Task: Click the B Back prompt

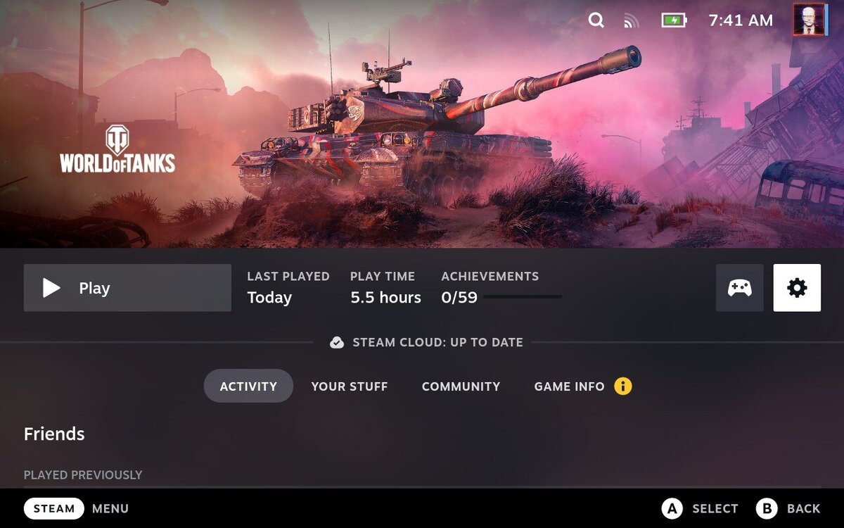Action: coord(788,508)
